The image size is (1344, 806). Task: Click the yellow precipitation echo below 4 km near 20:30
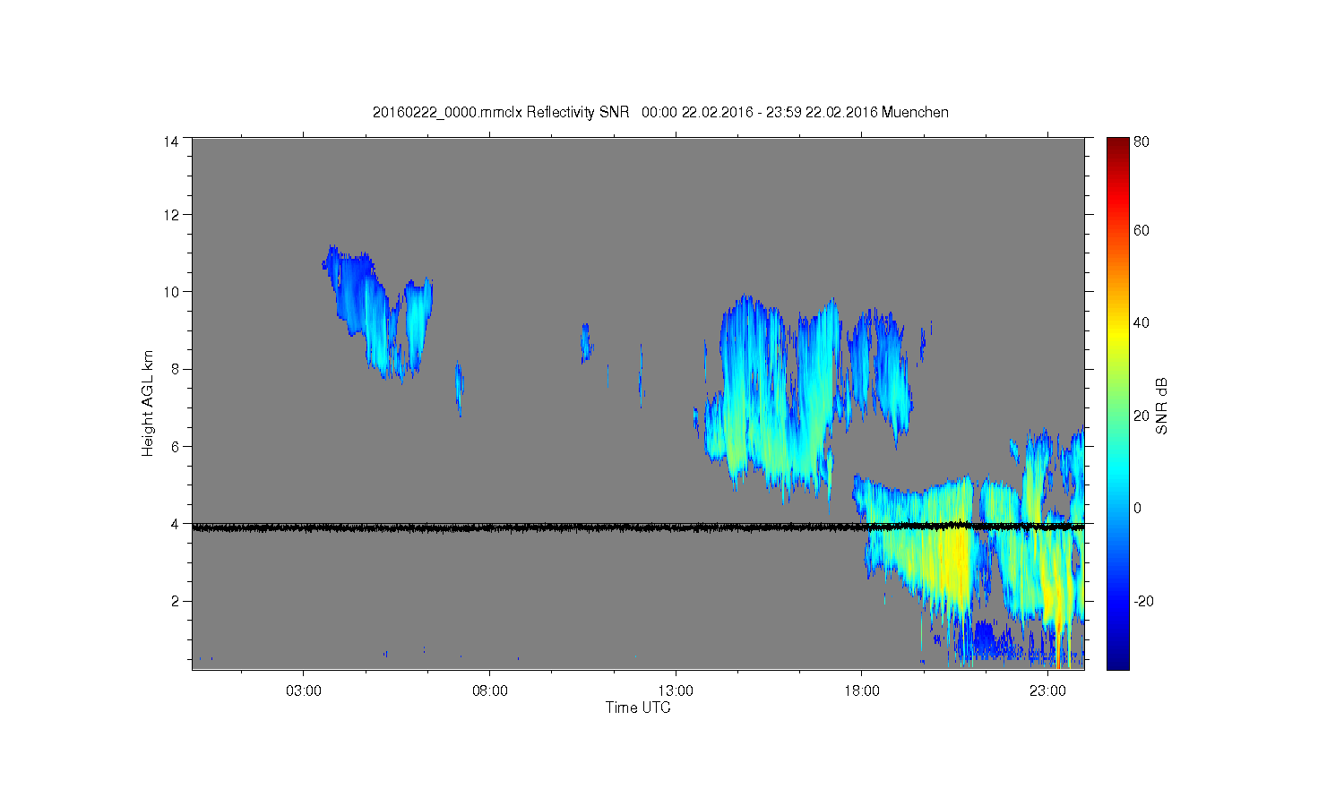[950, 564]
